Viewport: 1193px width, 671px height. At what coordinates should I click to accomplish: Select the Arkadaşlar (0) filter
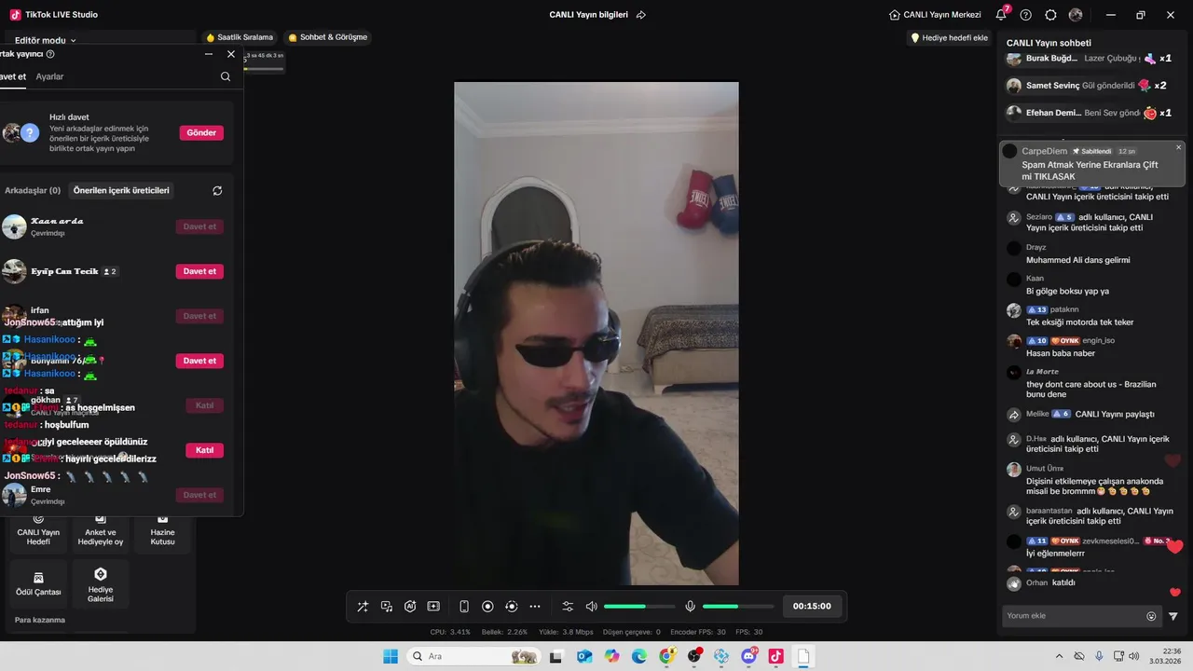click(x=33, y=190)
